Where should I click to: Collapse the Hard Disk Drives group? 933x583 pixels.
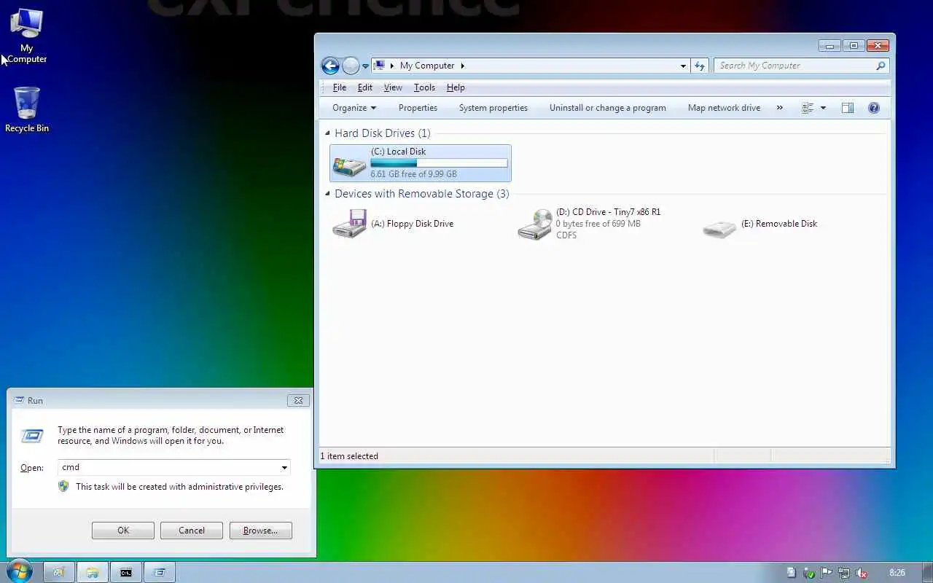[x=327, y=133]
